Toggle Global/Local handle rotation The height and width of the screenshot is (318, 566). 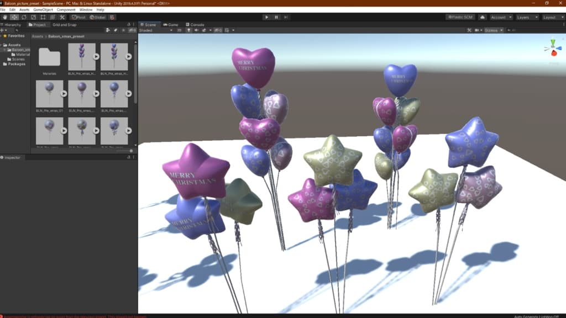(x=97, y=17)
